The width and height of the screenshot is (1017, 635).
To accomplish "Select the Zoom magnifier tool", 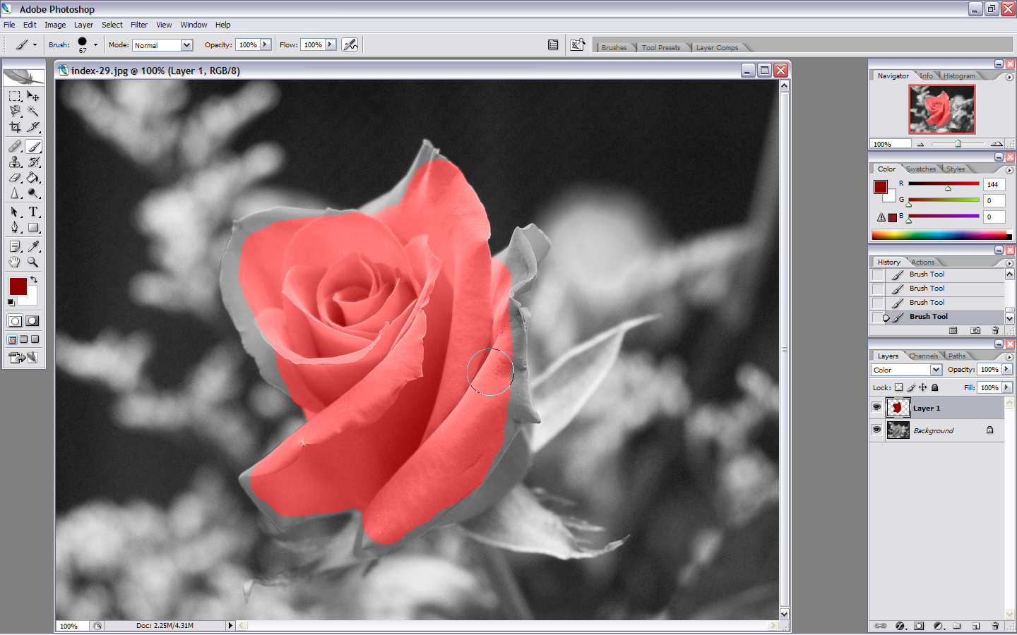I will tap(33, 262).
